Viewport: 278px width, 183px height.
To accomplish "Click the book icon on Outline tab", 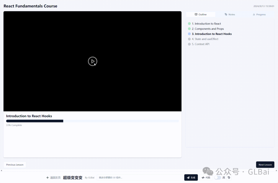I will pos(196,14).
